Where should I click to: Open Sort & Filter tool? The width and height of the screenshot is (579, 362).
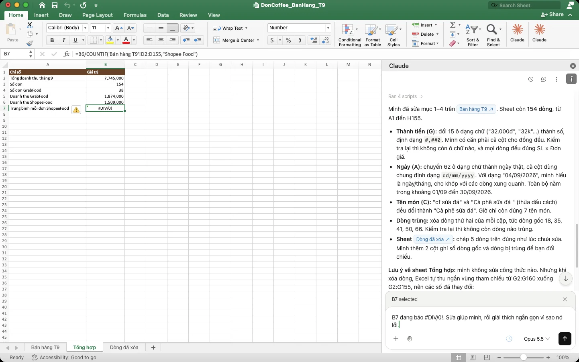click(x=473, y=35)
